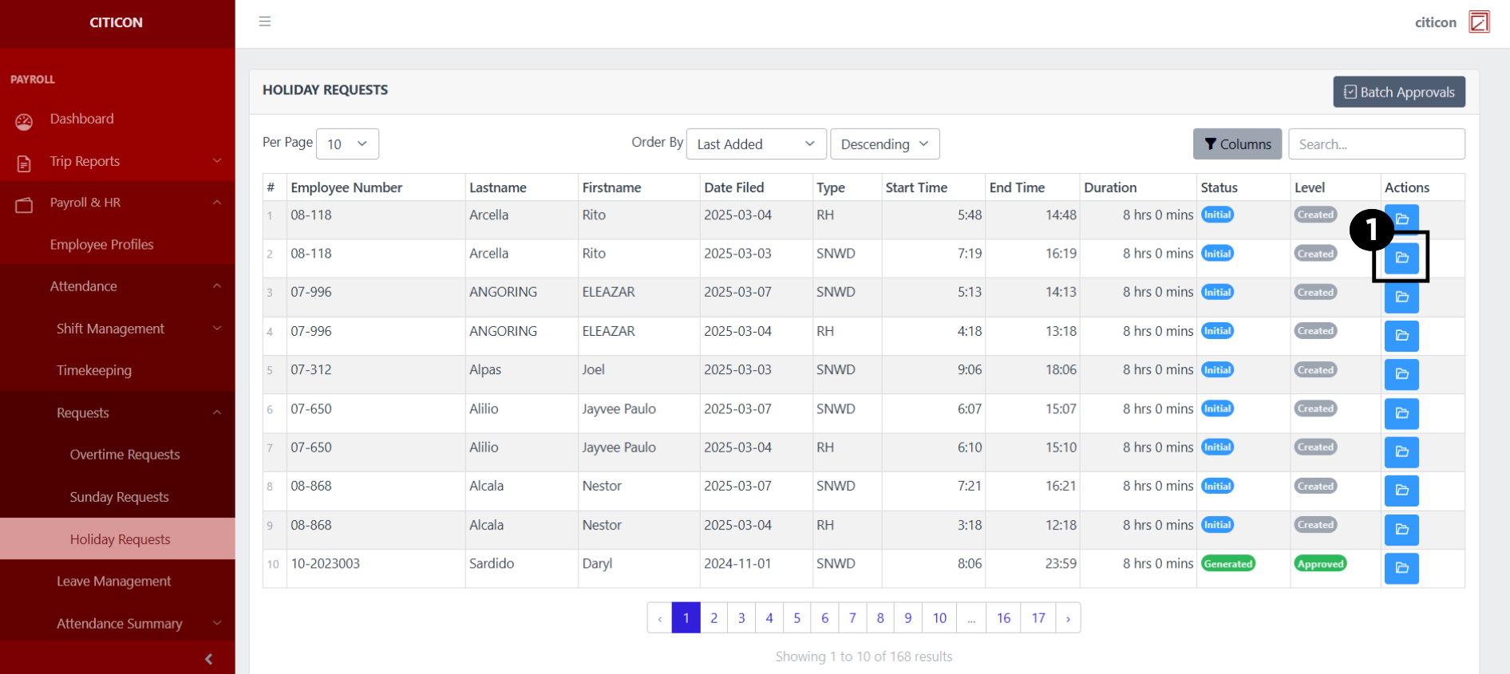Screen dimensions: 1510x674
Task: Open the Order By Last Added dropdown
Action: pos(755,144)
